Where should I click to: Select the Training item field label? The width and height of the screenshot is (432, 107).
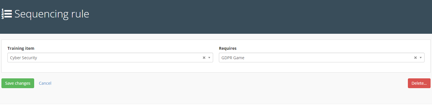click(21, 48)
